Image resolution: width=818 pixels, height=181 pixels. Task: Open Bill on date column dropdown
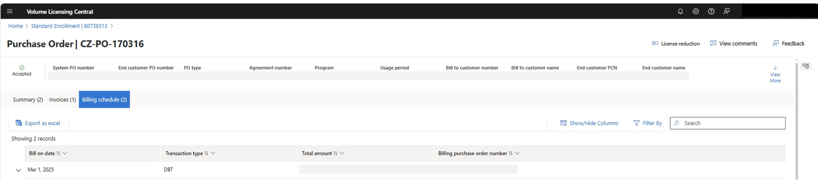point(65,153)
